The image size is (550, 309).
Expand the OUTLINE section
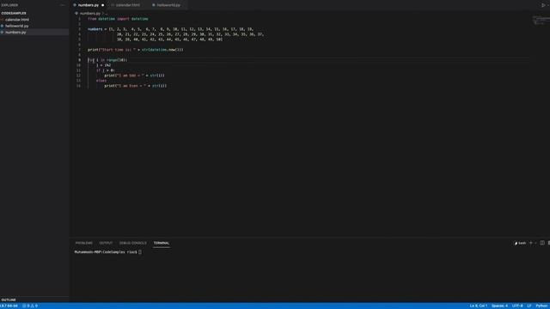(x=9, y=300)
